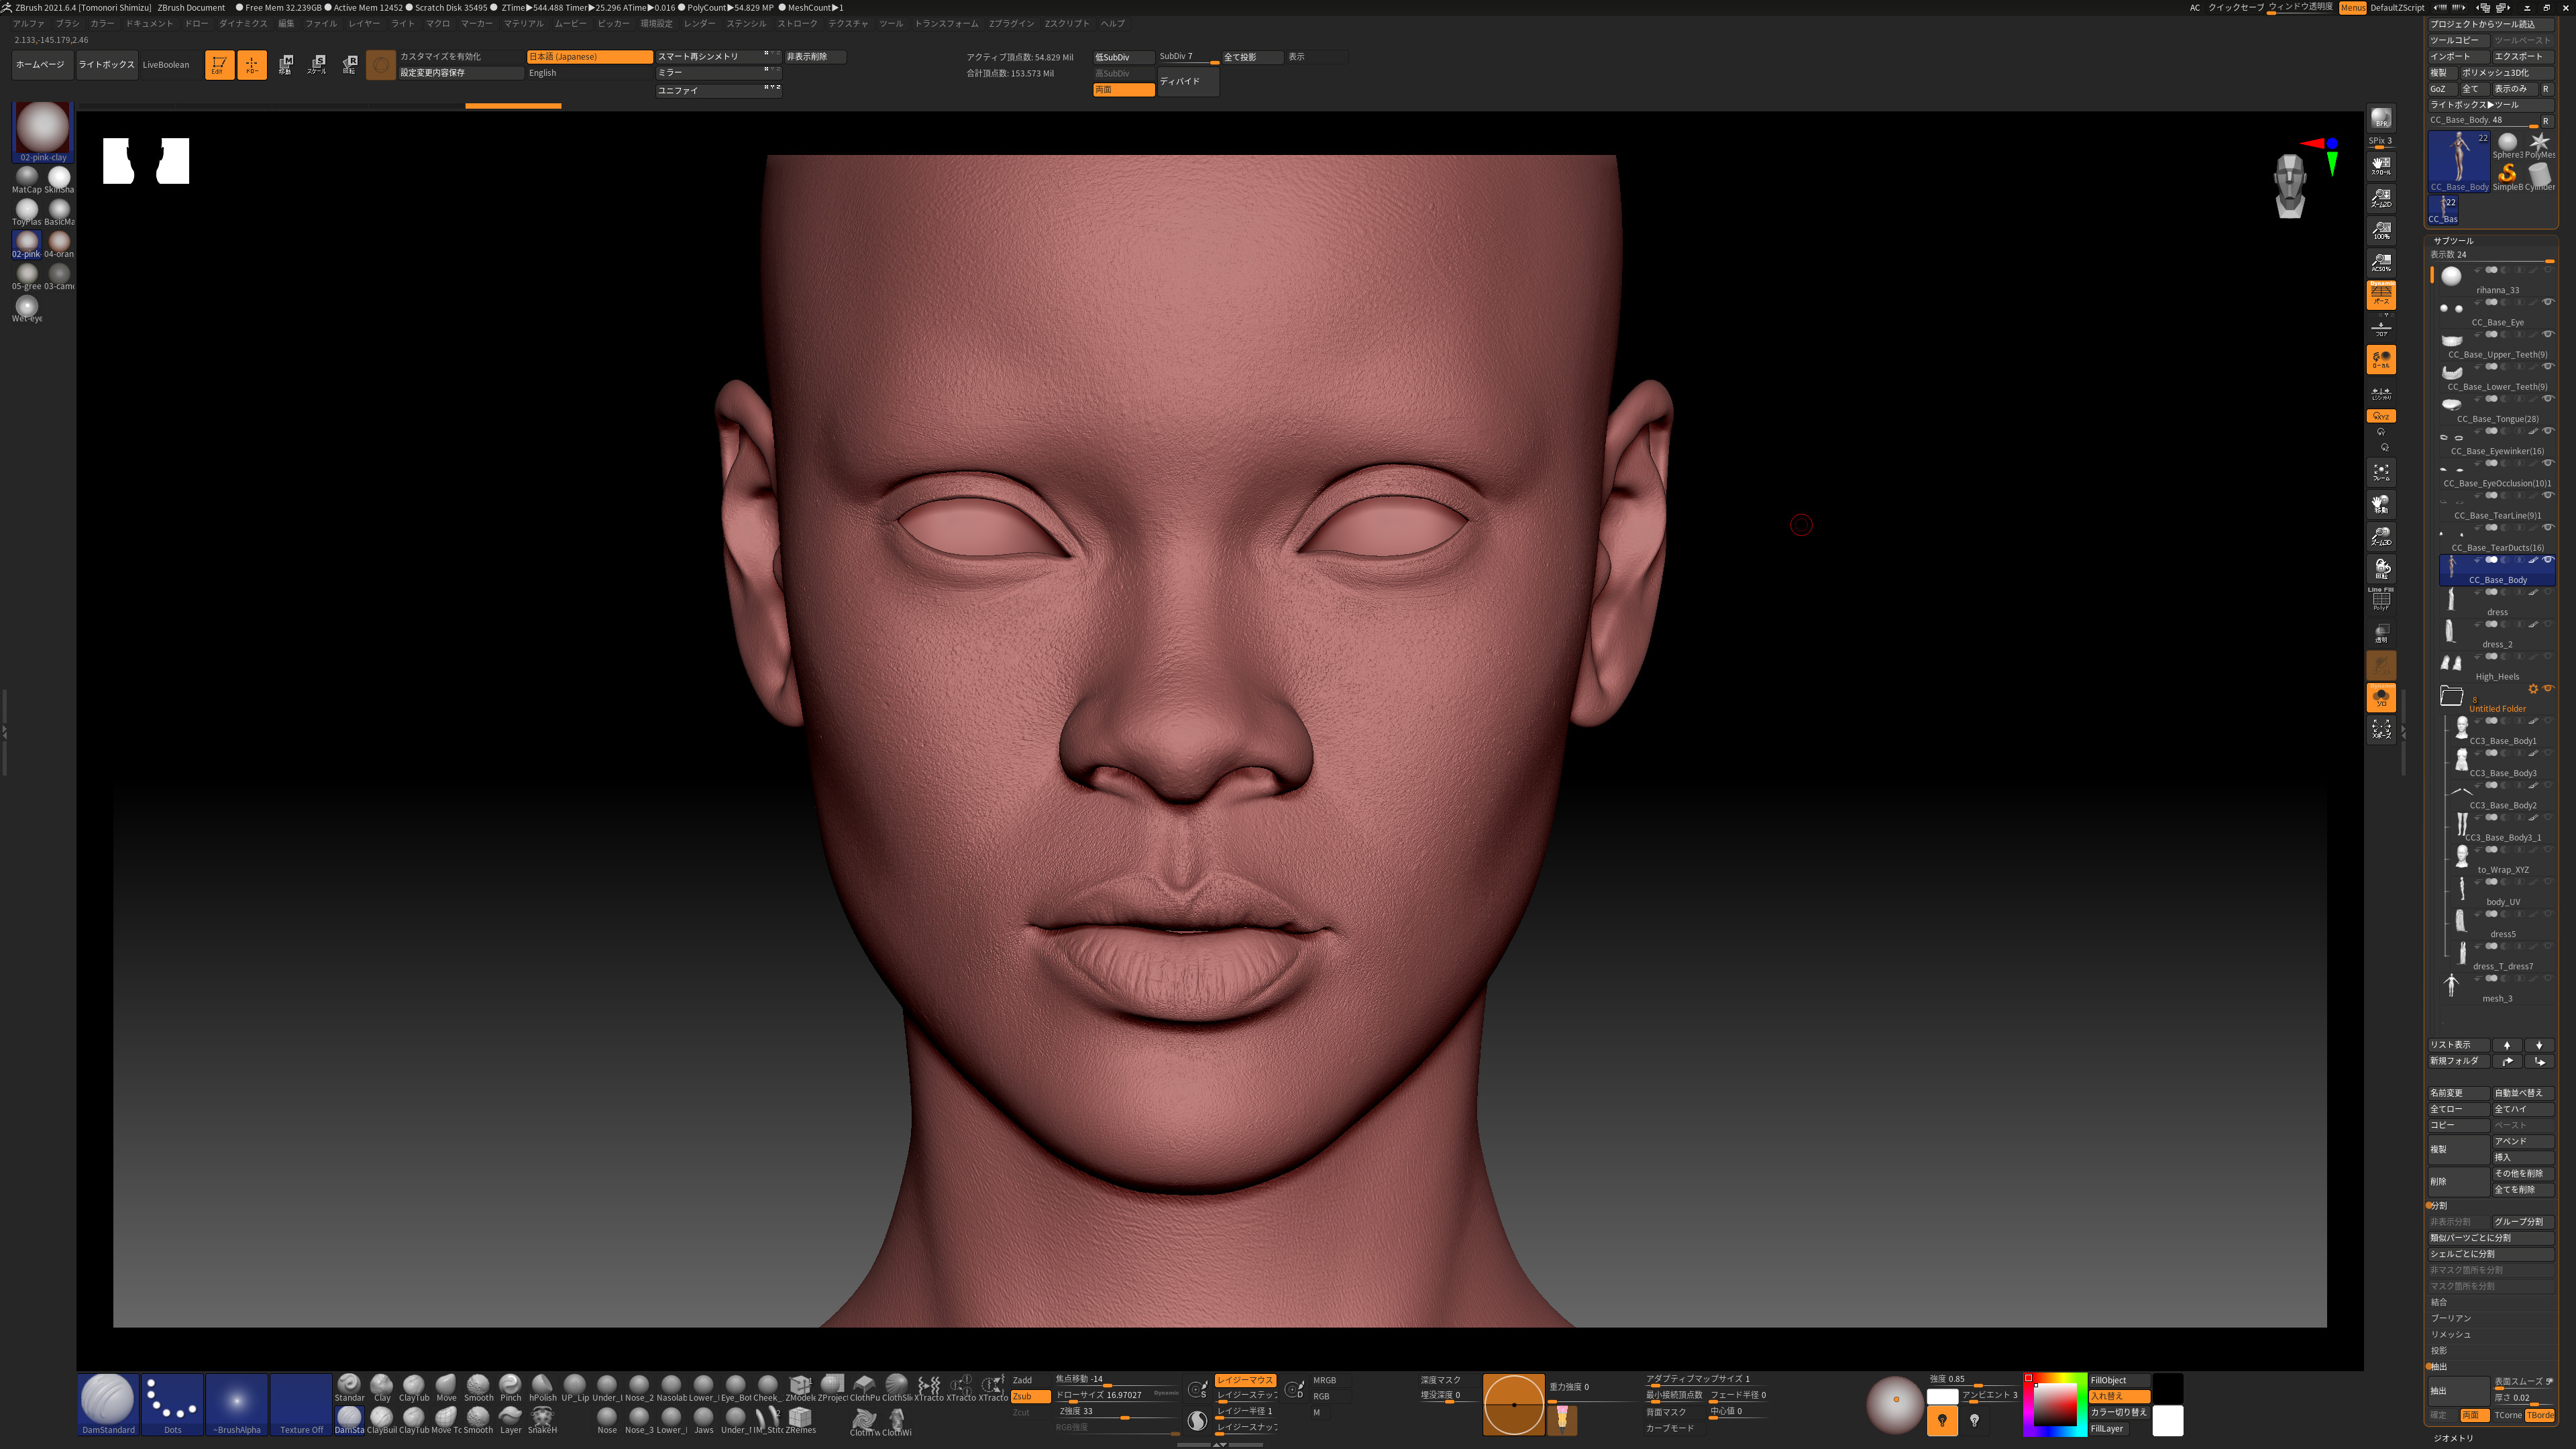Viewport: 2576px width, 1449px height.
Task: Click the Frame view icon
Action: tap(2381, 472)
